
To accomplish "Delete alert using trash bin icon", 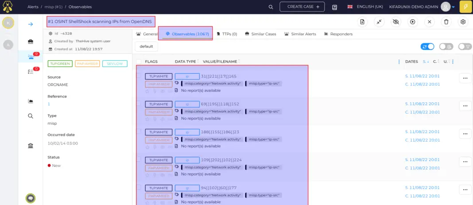I will pyautogui.click(x=446, y=22).
